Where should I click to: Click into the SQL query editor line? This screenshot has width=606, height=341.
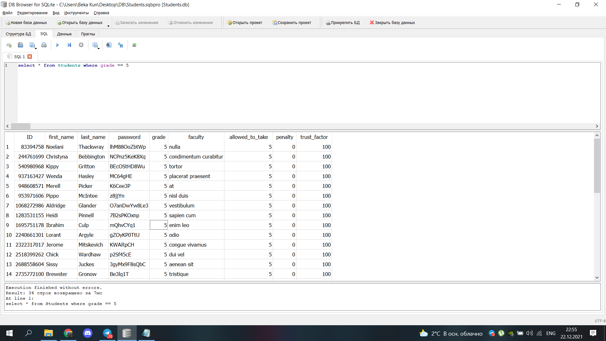click(73, 65)
